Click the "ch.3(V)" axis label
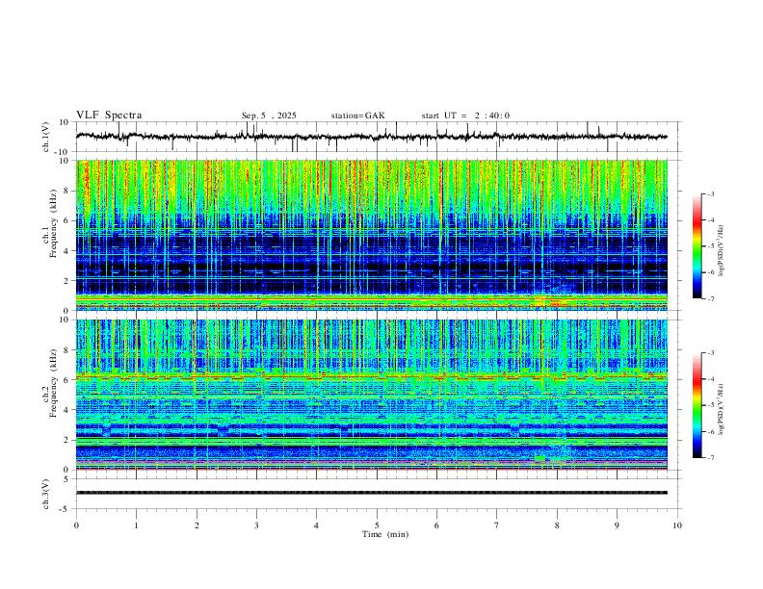 (46, 494)
